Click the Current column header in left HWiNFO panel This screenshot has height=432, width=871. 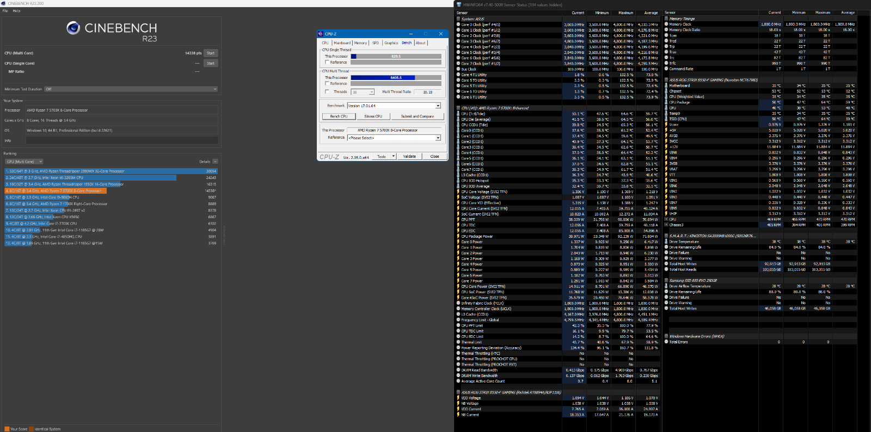tap(578, 13)
